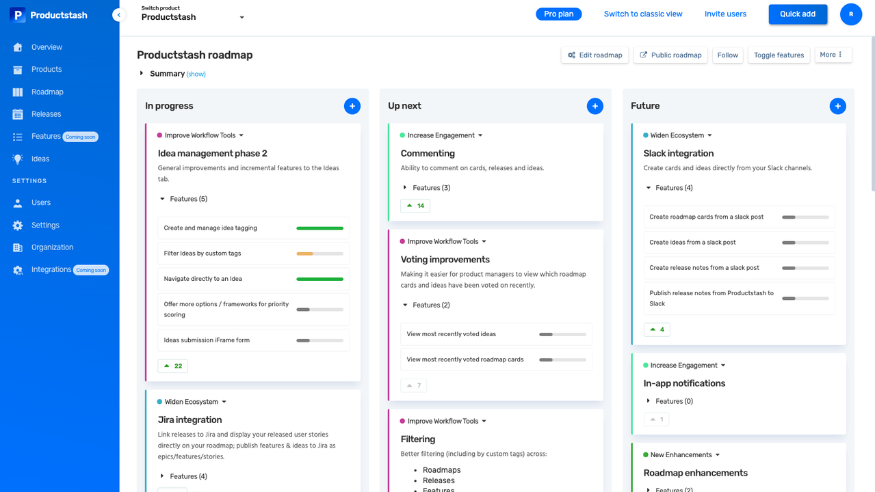875x492 pixels.
Task: Click the Toggle features button
Action: pyautogui.click(x=779, y=55)
